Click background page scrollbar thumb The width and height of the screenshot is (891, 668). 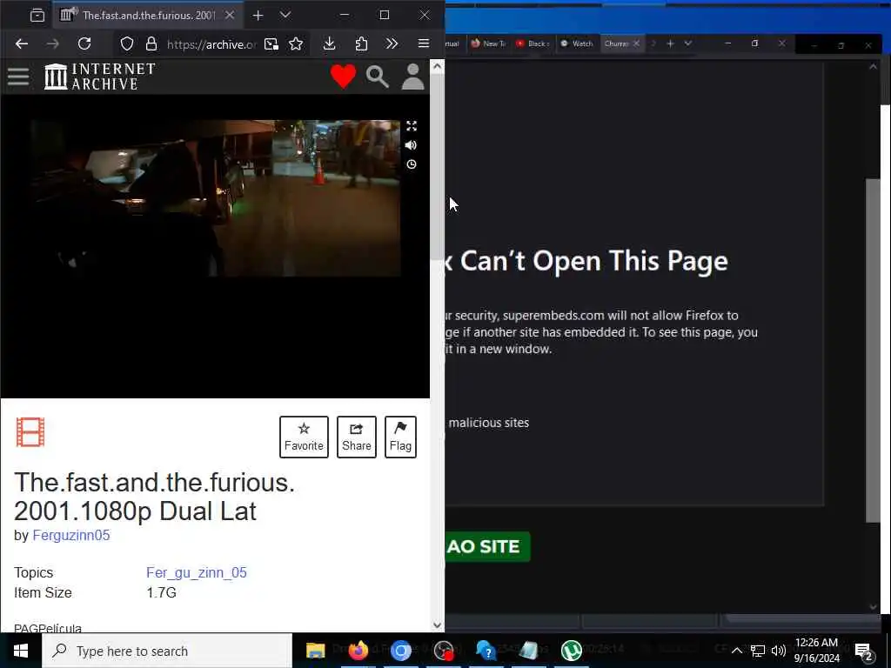[x=873, y=351]
